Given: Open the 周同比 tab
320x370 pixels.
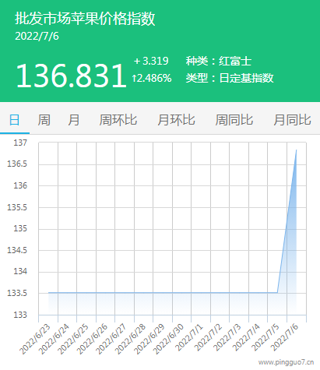Looking at the screenshot, I should pyautogui.click(x=234, y=120).
